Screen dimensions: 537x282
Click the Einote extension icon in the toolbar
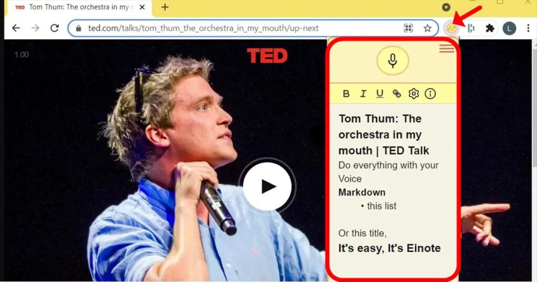(x=452, y=28)
